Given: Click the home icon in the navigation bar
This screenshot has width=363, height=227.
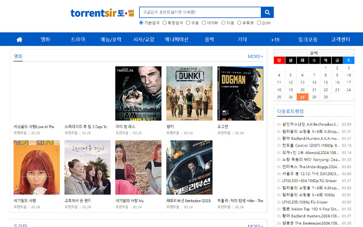Looking at the screenshot, I should [20, 39].
